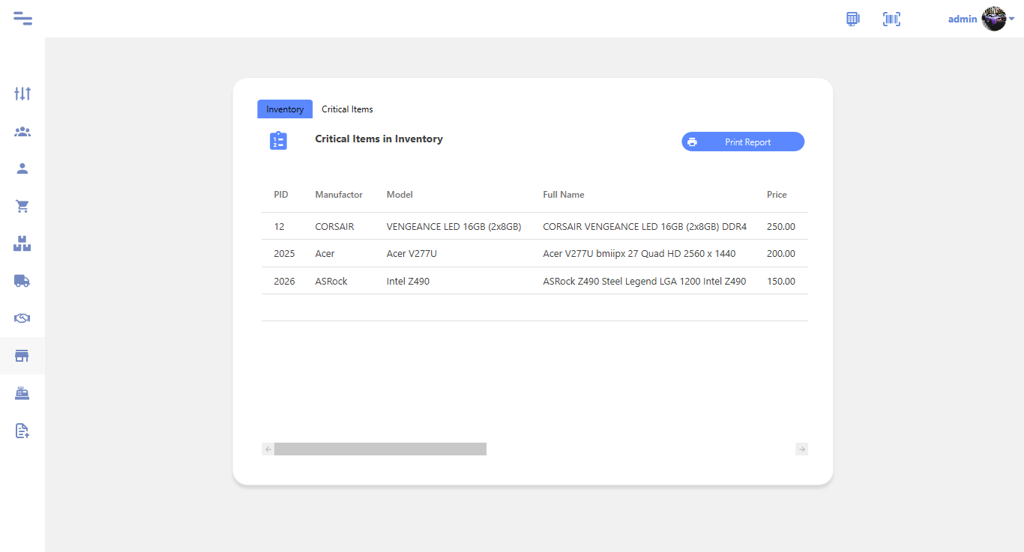Click the Critical Items in Inventory heading
Screen dimensions: 1024x552
[x=379, y=139]
